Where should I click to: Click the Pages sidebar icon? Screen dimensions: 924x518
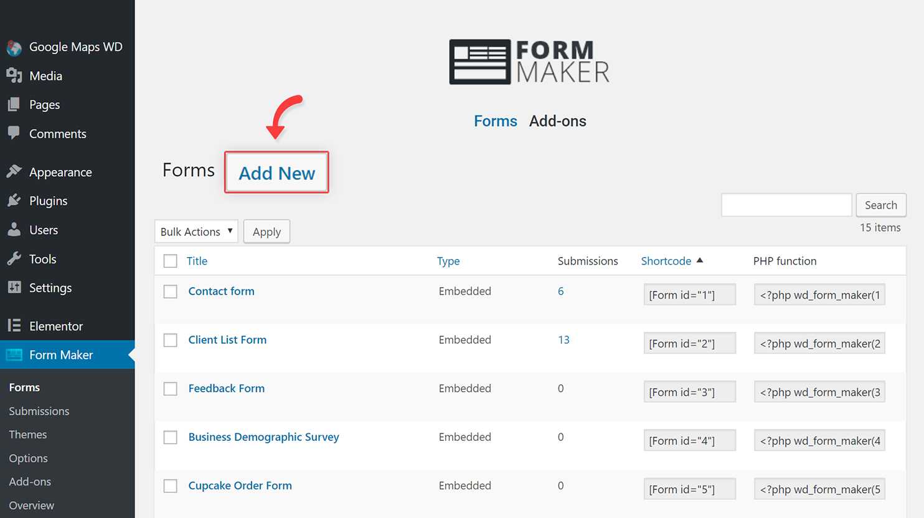(14, 105)
